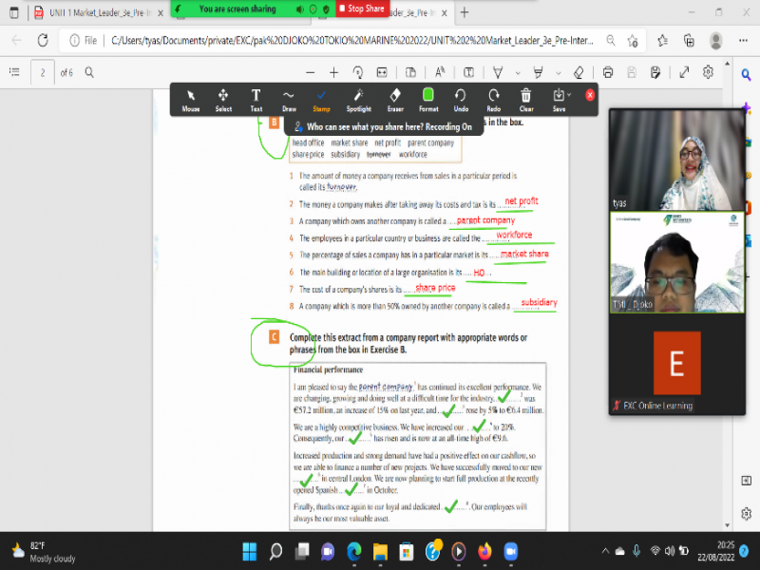Click Redo in the annotation toolbar

494,99
